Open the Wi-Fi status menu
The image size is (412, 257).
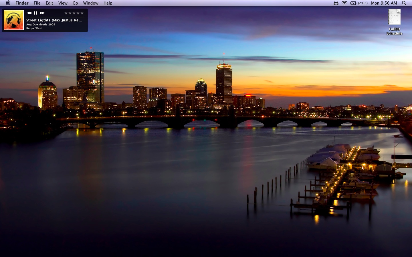tap(344, 3)
